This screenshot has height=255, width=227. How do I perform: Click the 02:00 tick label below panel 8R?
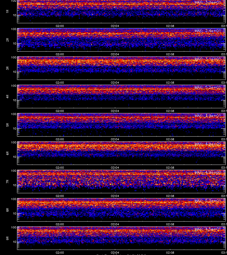(60, 224)
